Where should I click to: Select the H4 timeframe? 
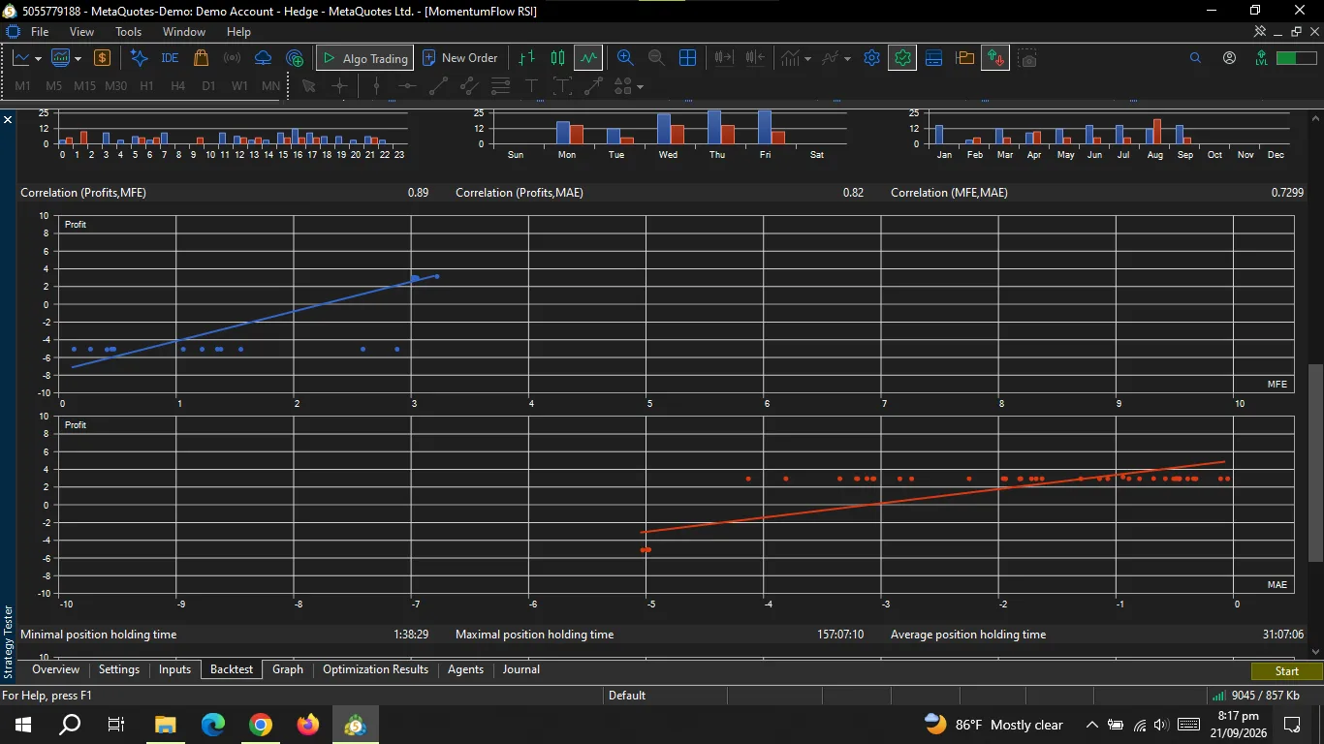pyautogui.click(x=177, y=86)
